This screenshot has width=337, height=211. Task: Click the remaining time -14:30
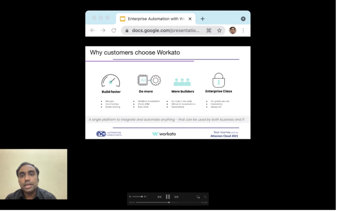point(203,203)
